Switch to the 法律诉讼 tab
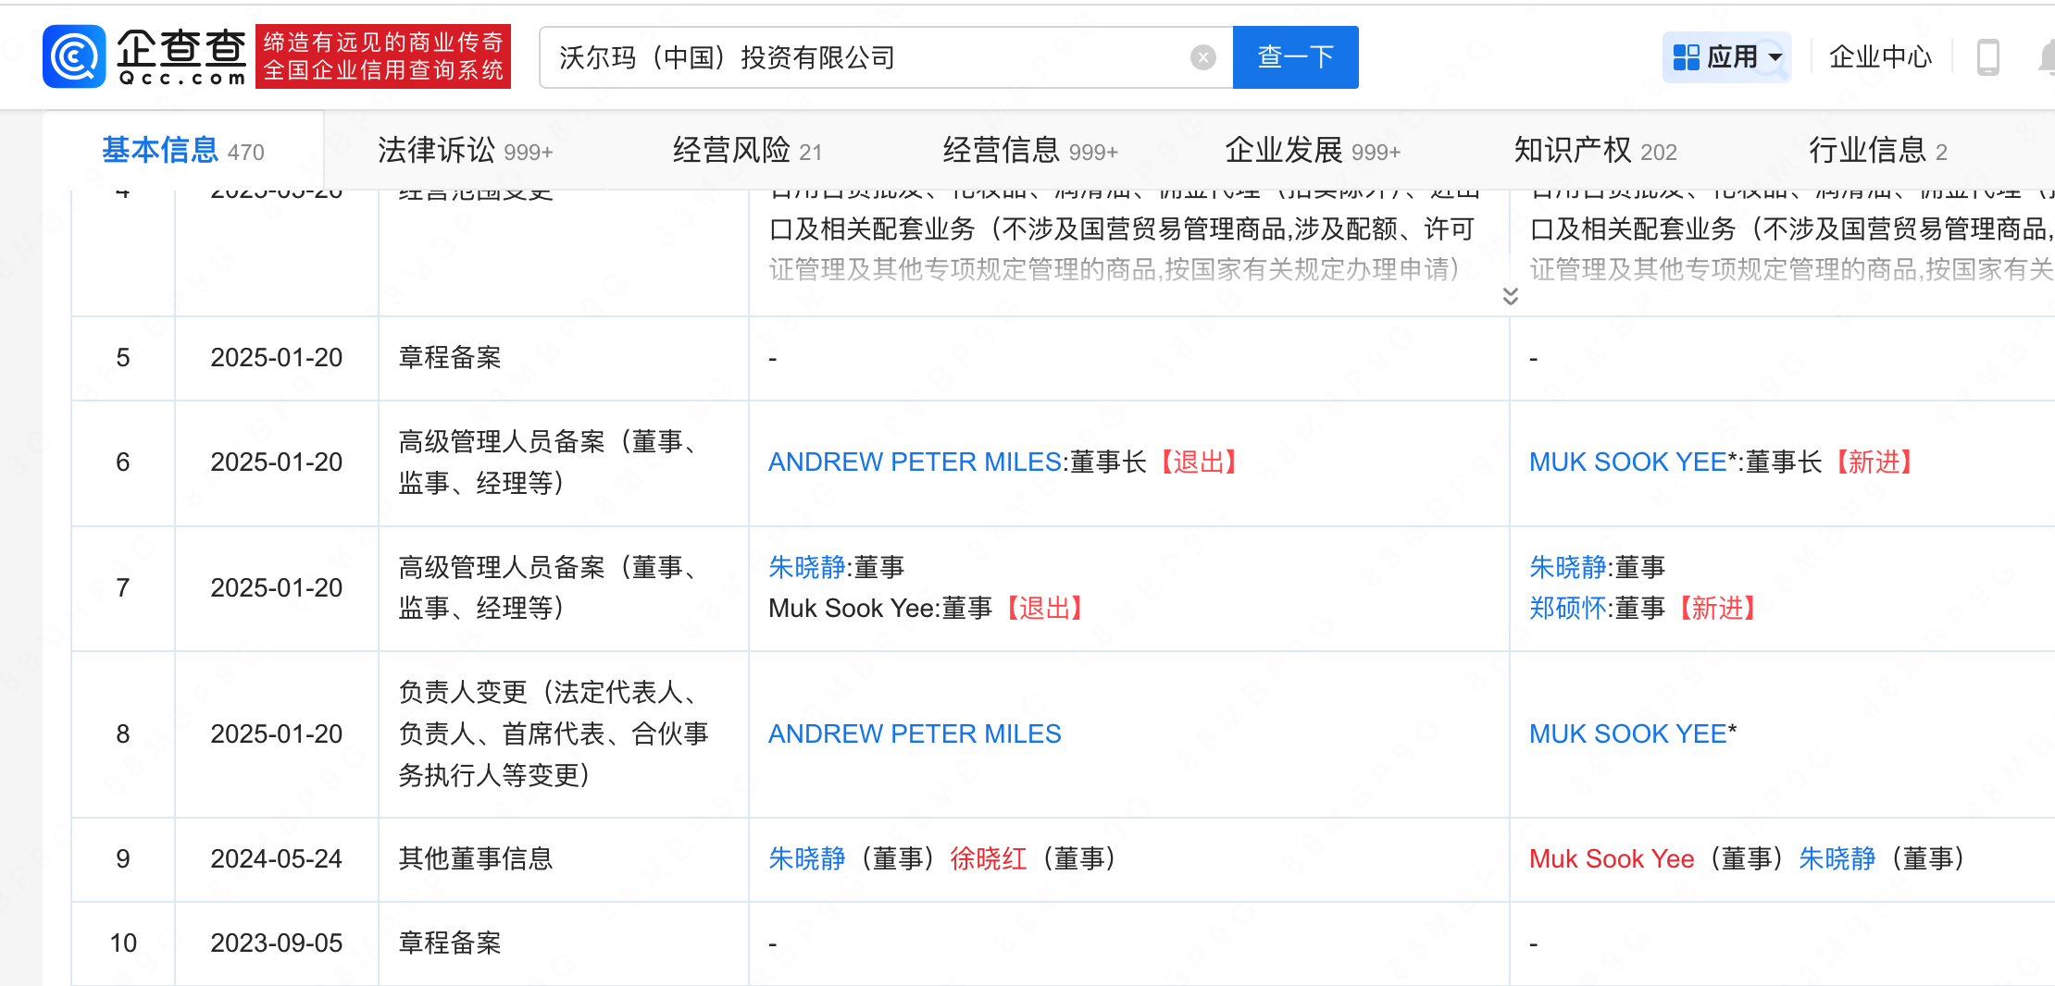The image size is (2055, 986). pos(465,150)
